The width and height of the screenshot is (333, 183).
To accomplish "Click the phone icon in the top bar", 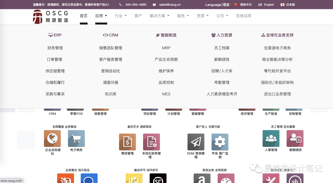I will tap(120, 5).
